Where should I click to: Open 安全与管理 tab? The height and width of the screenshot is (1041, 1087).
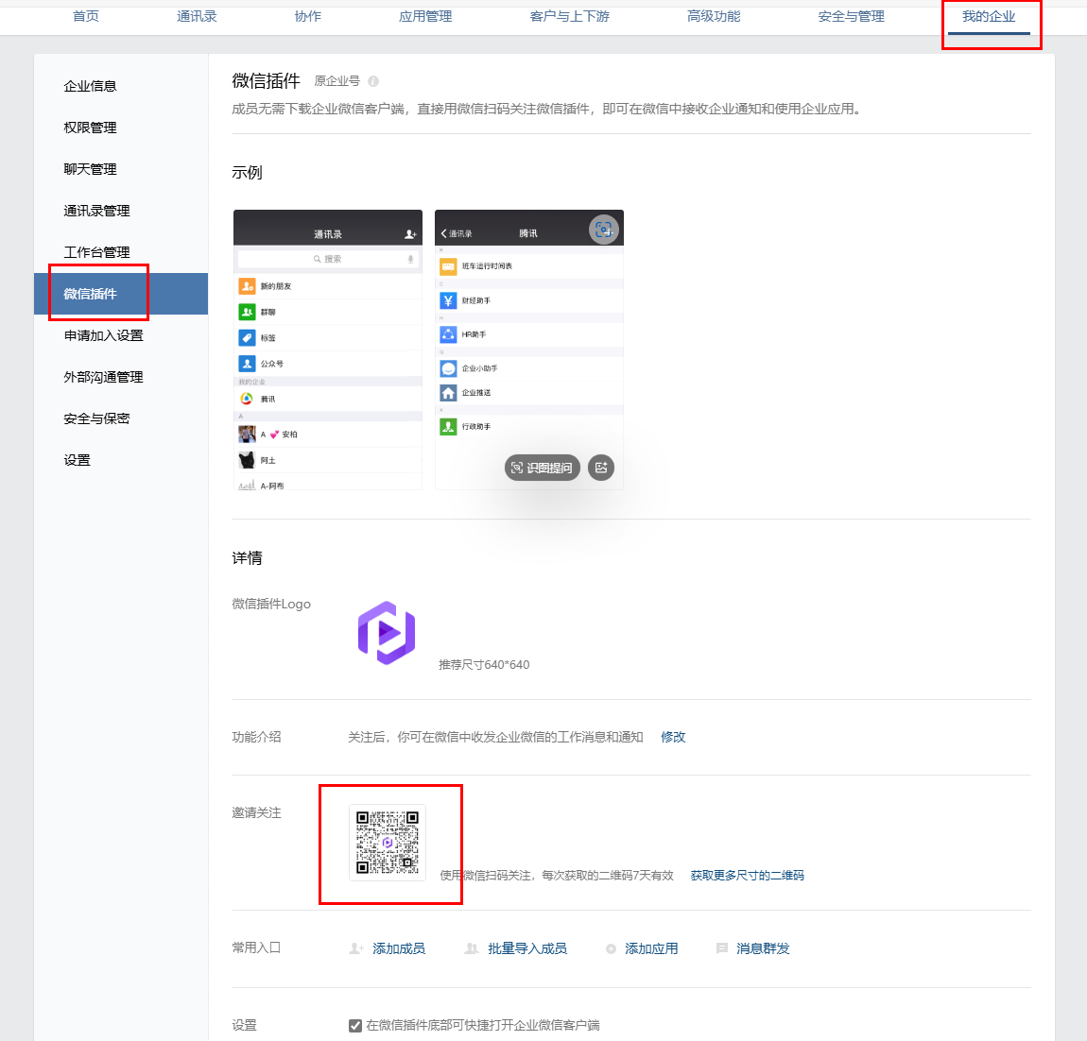coord(852,17)
